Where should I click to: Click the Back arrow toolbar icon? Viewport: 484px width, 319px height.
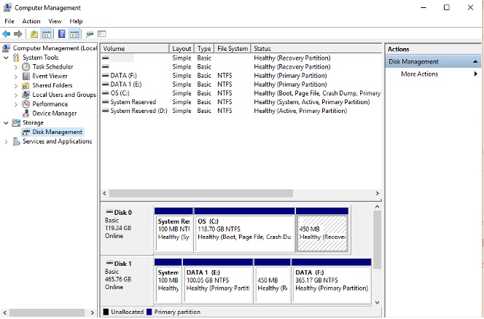click(6, 34)
